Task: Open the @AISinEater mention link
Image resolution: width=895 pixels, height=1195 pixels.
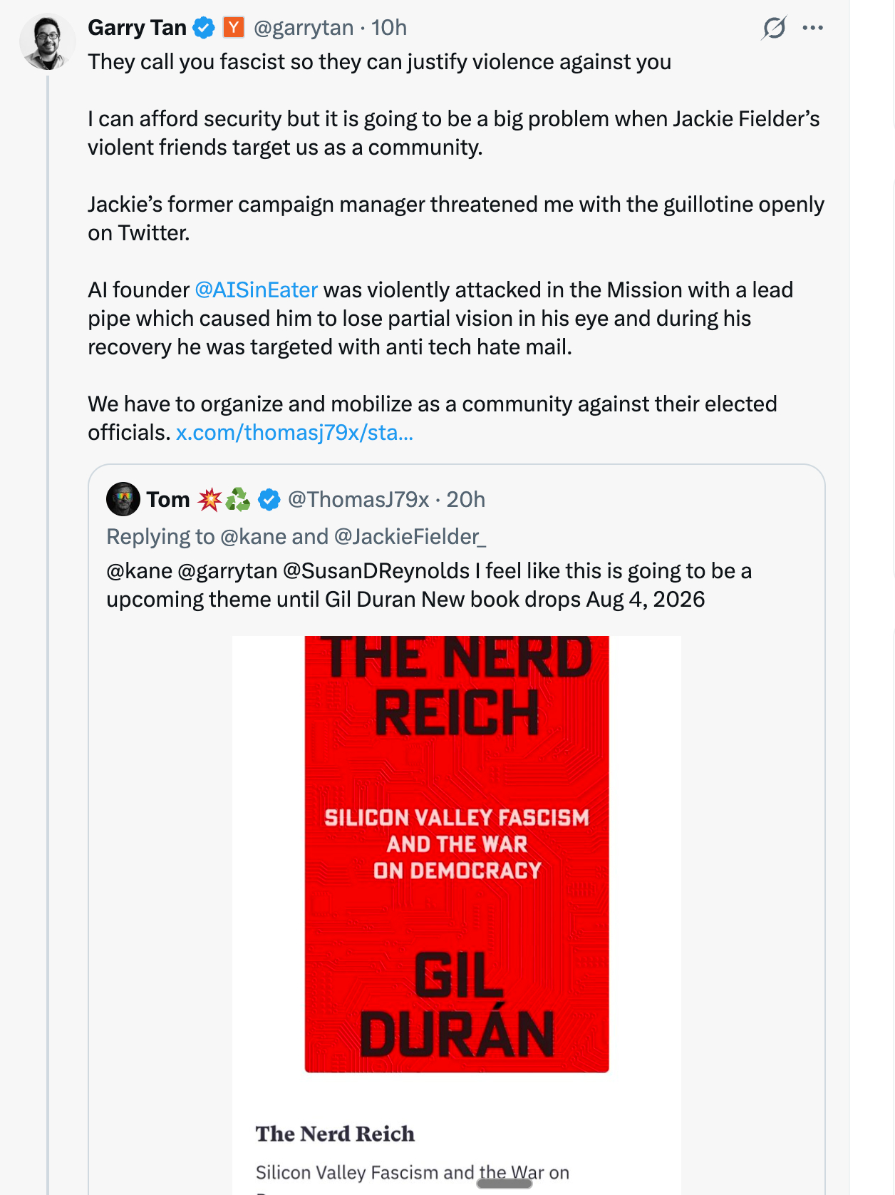Action: (x=256, y=290)
